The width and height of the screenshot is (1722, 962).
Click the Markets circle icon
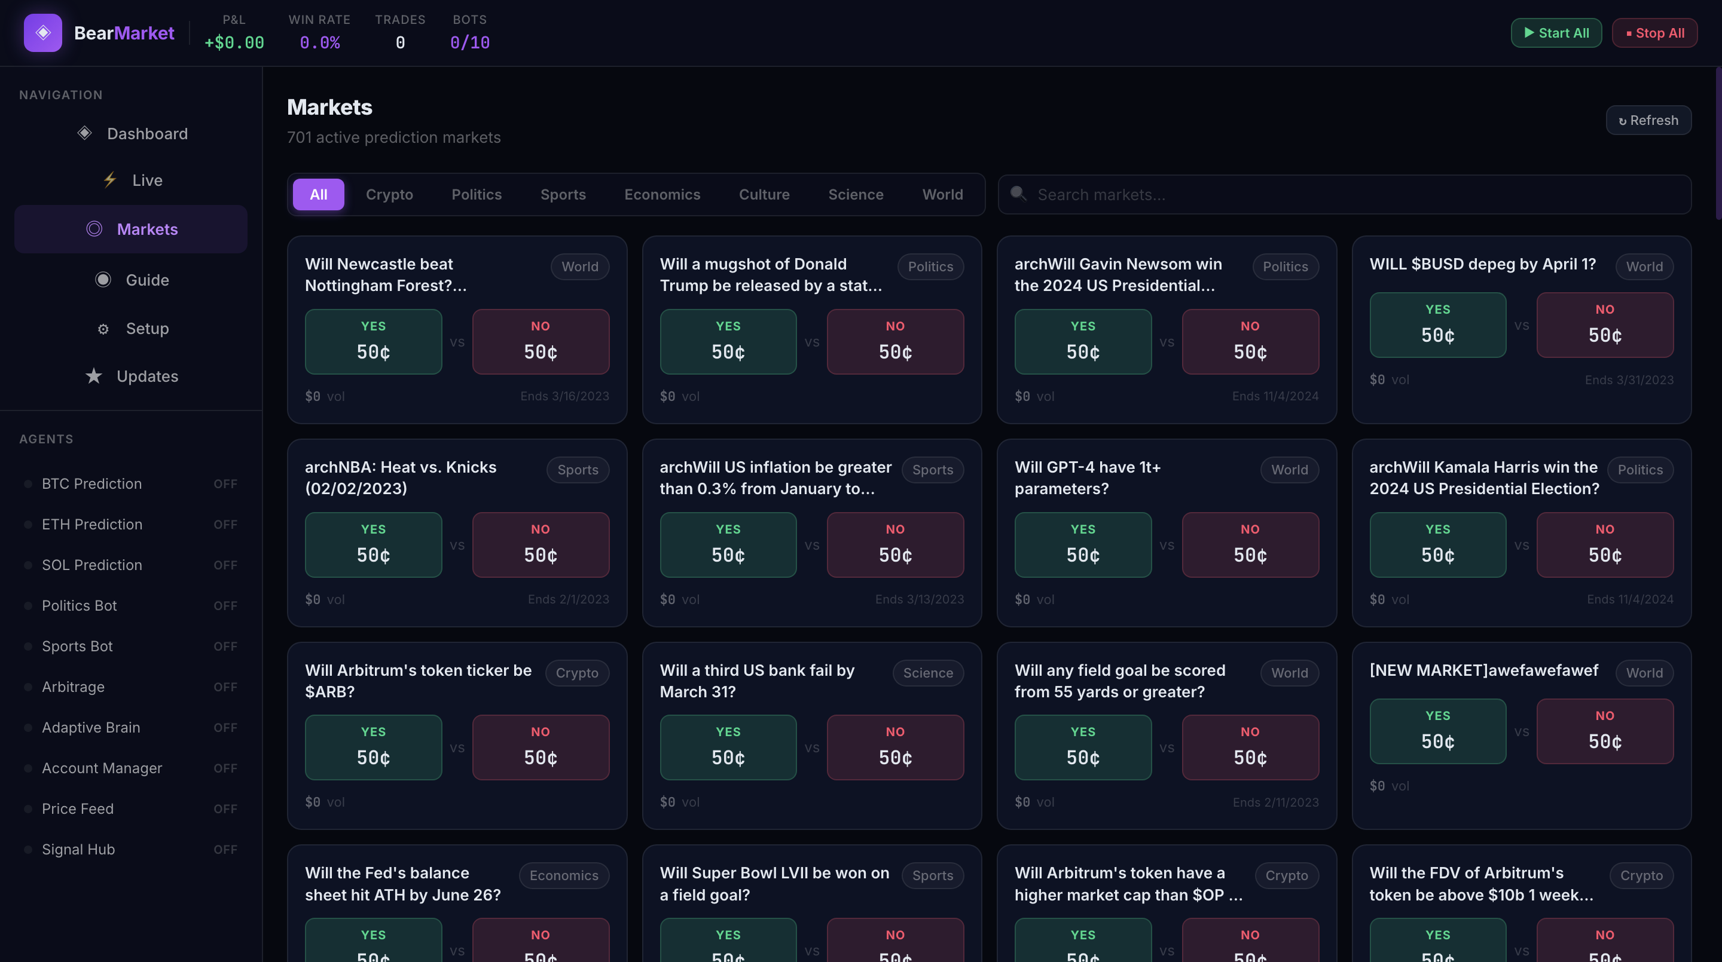pos(94,229)
